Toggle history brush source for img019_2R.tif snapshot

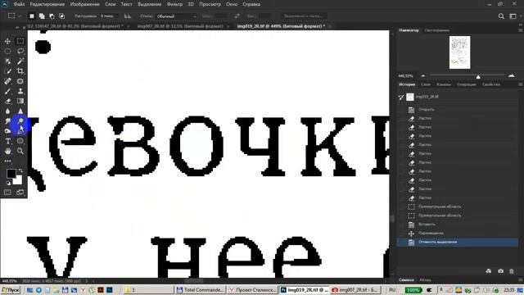click(400, 97)
